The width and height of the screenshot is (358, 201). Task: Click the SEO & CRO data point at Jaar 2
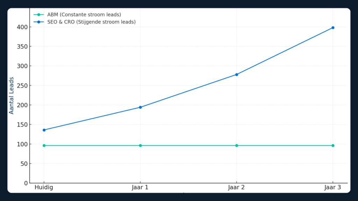coord(237,74)
